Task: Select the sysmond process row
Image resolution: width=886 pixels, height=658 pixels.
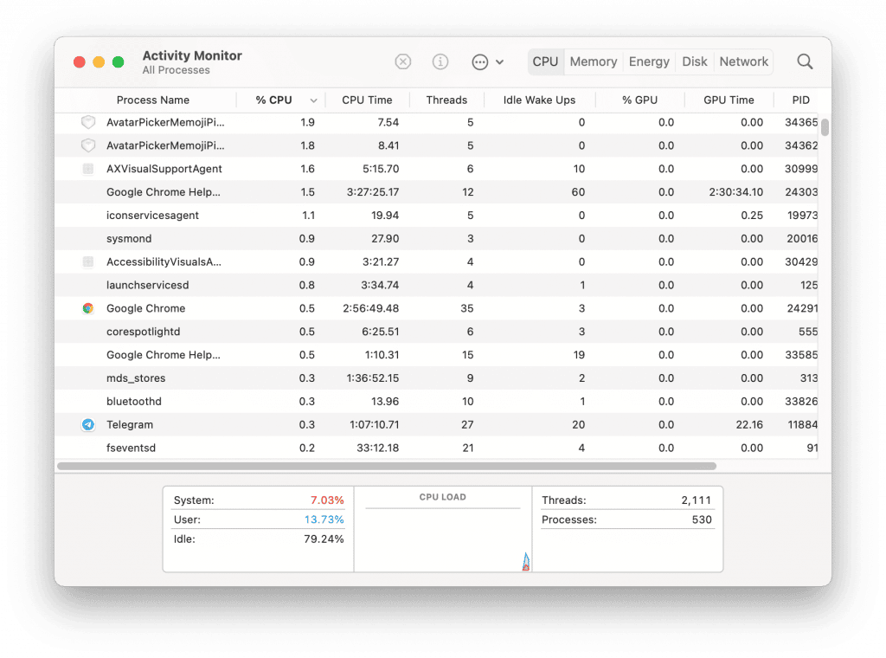Action: tap(436, 239)
